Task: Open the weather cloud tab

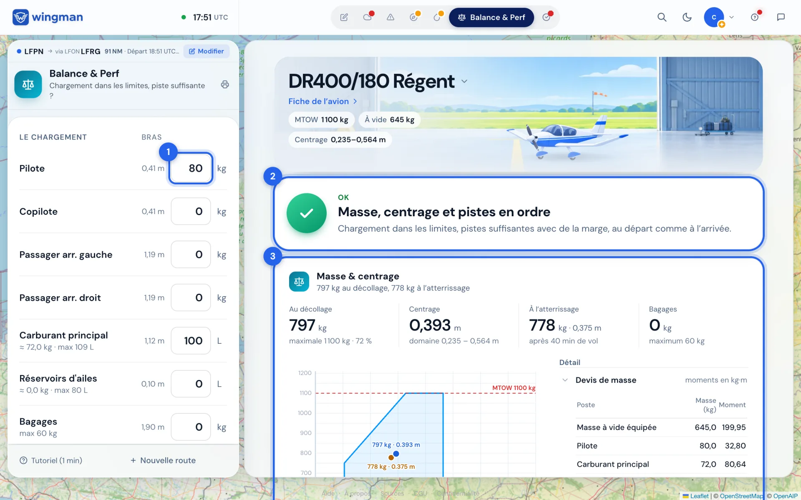Action: (x=368, y=17)
